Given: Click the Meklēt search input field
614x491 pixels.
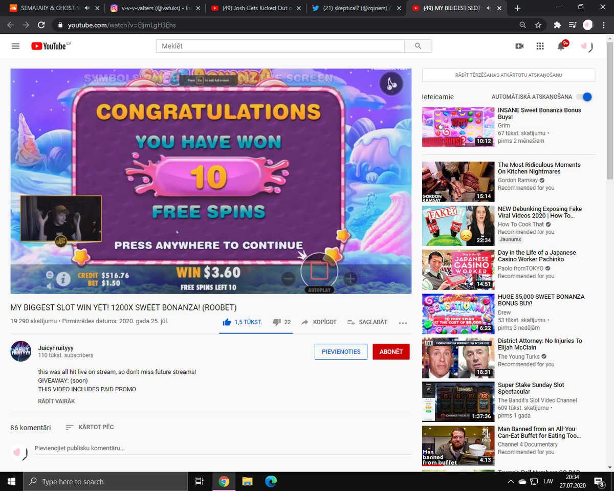Looking at the screenshot, I should pyautogui.click(x=280, y=46).
